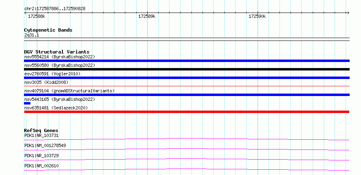Open variant nsv4079104 (gnomADStructuralVariants) label
This screenshot has height=175, width=361.
(69, 91)
